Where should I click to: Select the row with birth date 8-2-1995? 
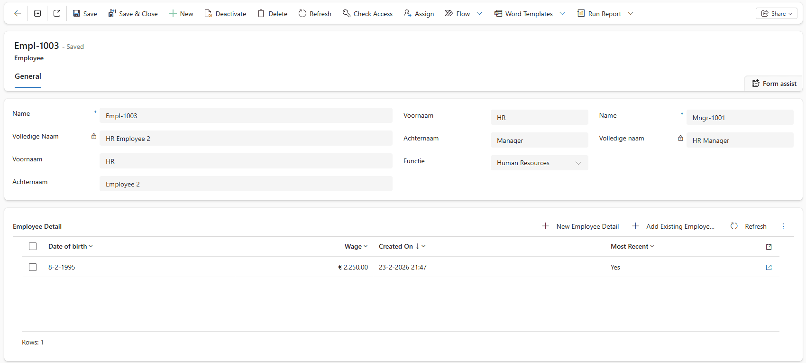pos(33,267)
